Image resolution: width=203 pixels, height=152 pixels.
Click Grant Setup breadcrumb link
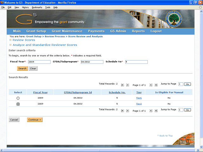34,36
